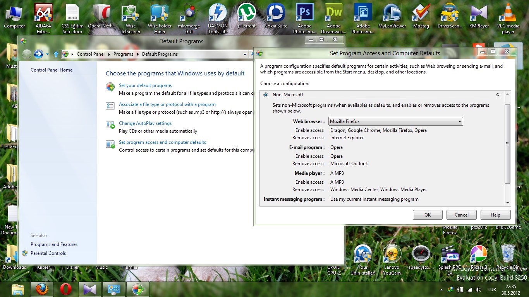This screenshot has width=529, height=297.
Task: Open VLC media player shortcut
Action: 508,18
